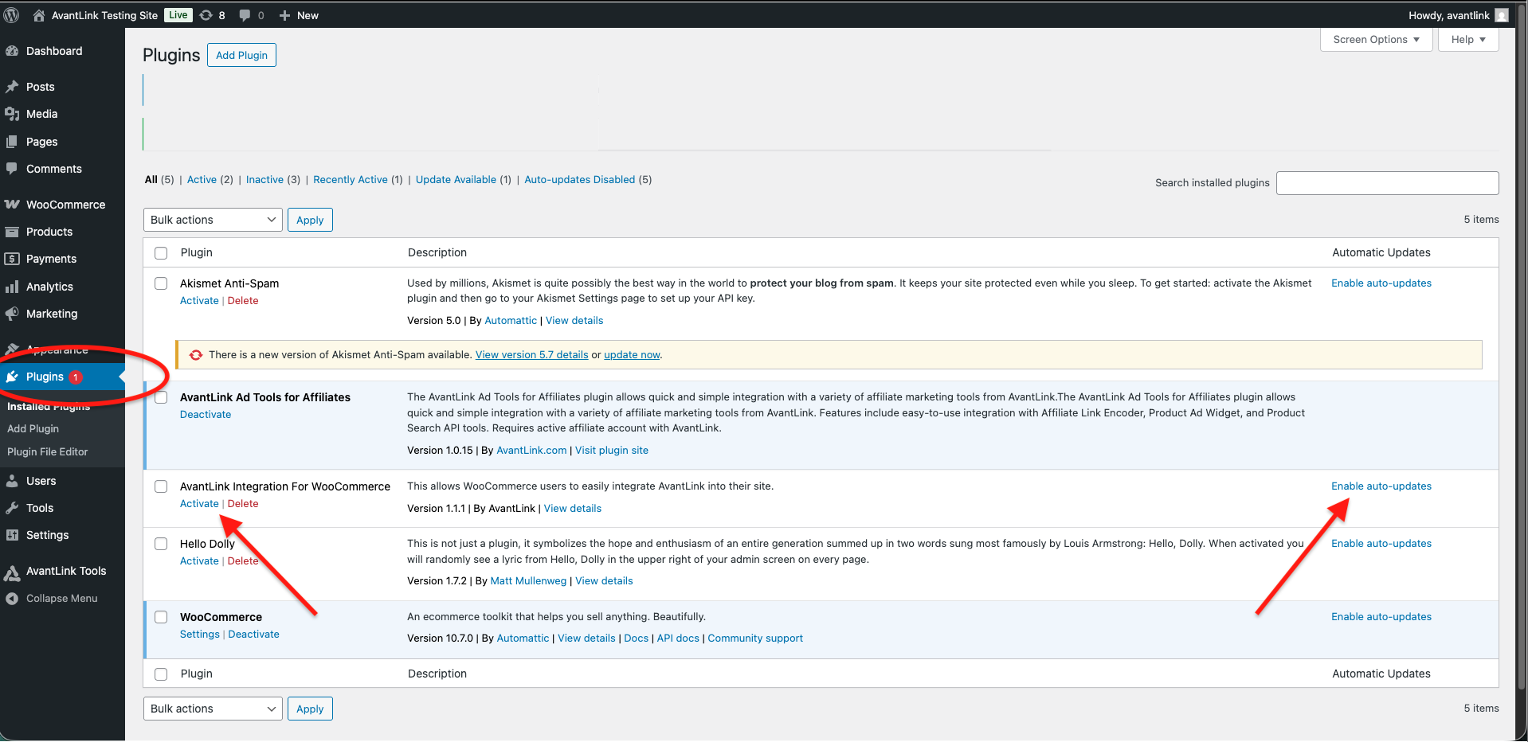Click the WordPress logo icon
1528x742 pixels.
12,15
